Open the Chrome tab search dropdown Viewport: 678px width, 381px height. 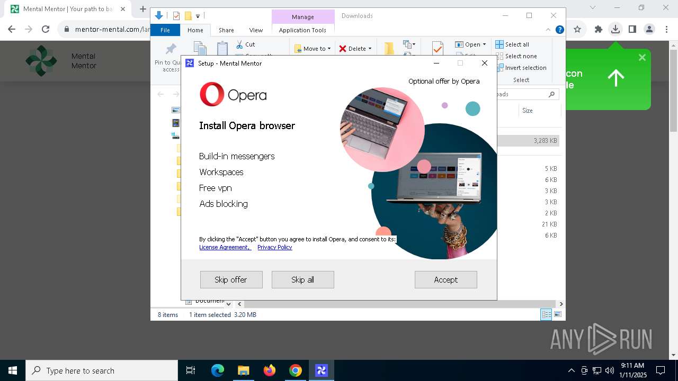(593, 8)
